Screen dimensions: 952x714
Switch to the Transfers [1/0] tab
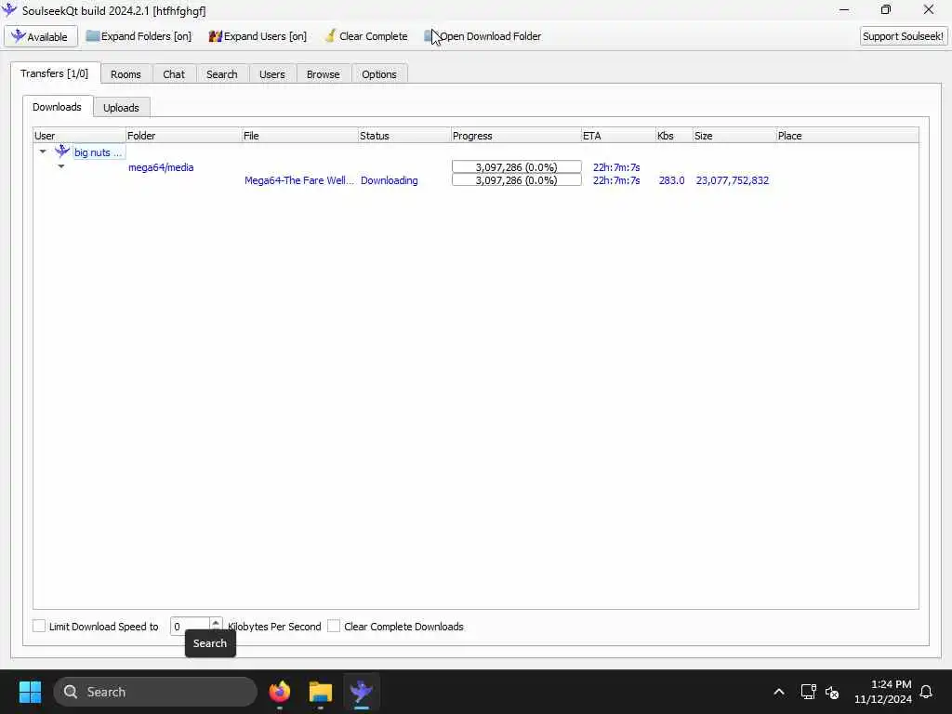coord(55,73)
